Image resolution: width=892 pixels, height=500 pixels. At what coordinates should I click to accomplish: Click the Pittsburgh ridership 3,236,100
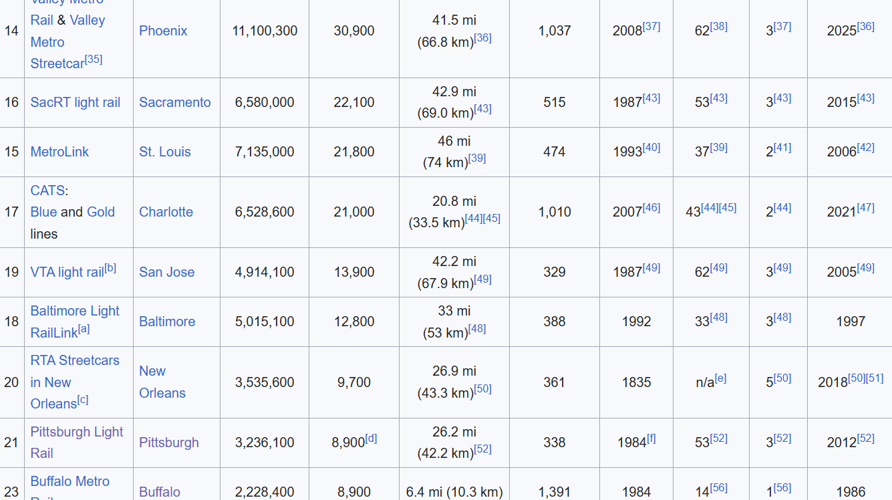265,443
